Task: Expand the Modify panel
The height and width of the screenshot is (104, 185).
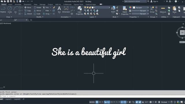Action: pyautogui.click(x=40, y=17)
